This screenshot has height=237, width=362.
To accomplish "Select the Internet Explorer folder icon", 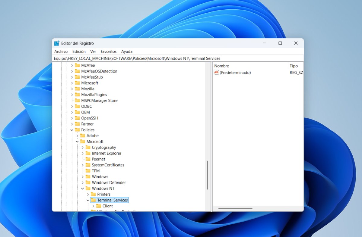I will pos(88,153).
